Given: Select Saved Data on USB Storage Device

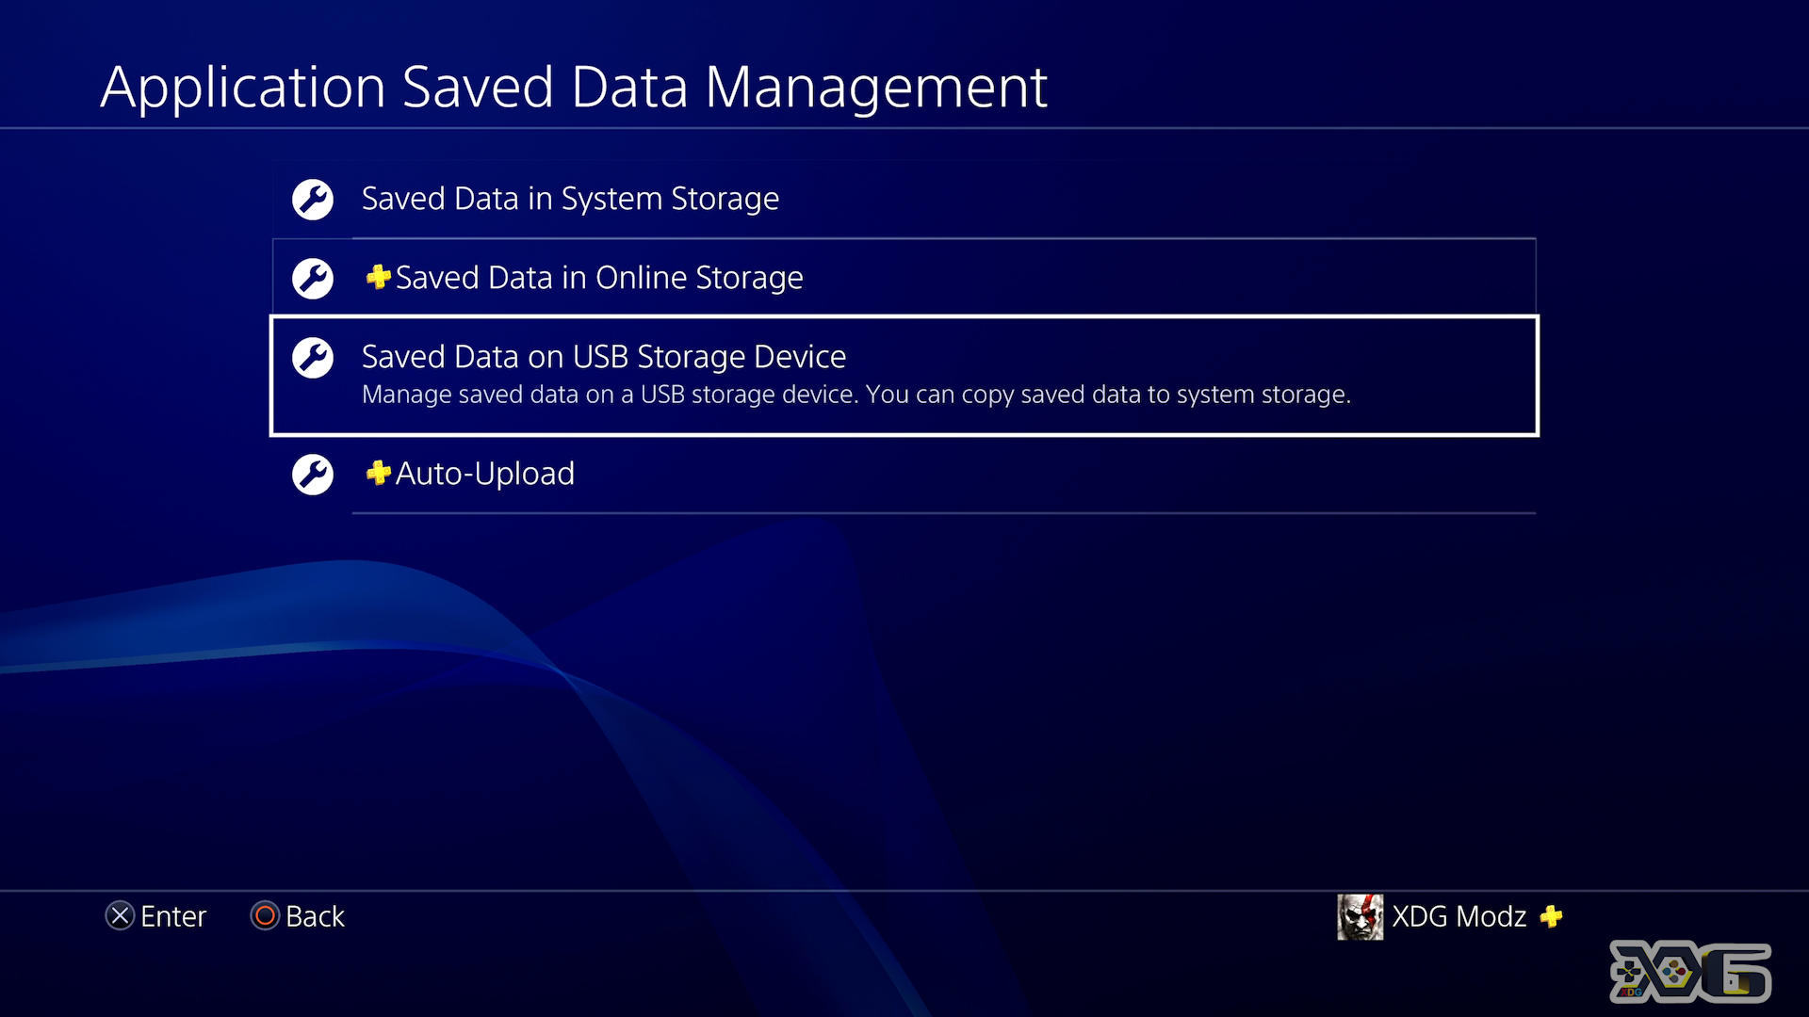Looking at the screenshot, I should pyautogui.click(x=904, y=376).
